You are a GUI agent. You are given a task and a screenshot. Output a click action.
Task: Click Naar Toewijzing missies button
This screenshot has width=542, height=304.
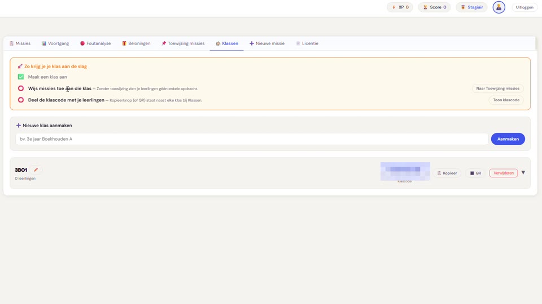click(x=497, y=88)
